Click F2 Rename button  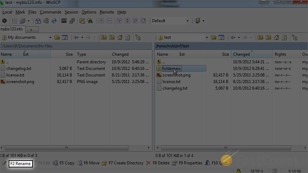pos(20,164)
